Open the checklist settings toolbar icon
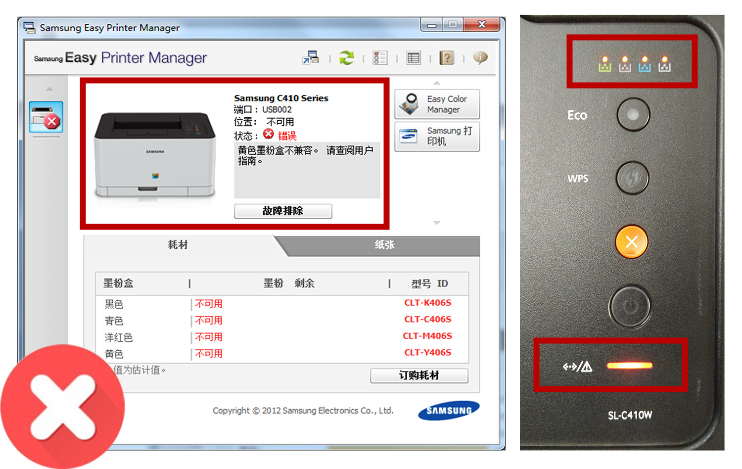Viewport: 742px width, 469px height. click(x=380, y=58)
